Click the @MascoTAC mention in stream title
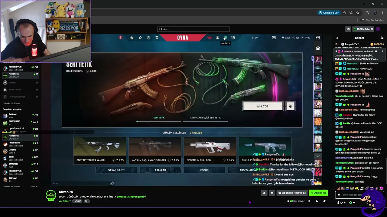This screenshot has width=387, height=217. click(x=123, y=197)
